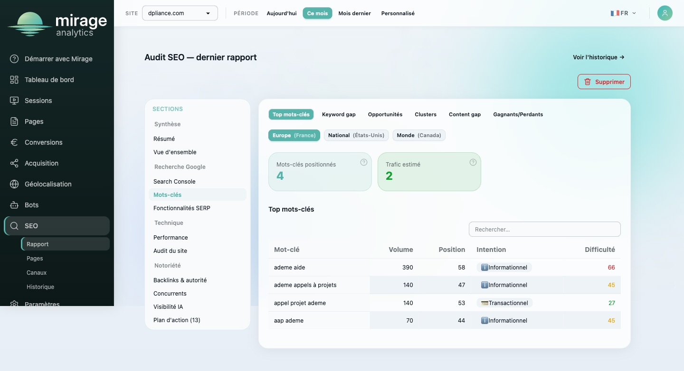
Task: Click the Sessions monitor icon
Action: coord(14,101)
